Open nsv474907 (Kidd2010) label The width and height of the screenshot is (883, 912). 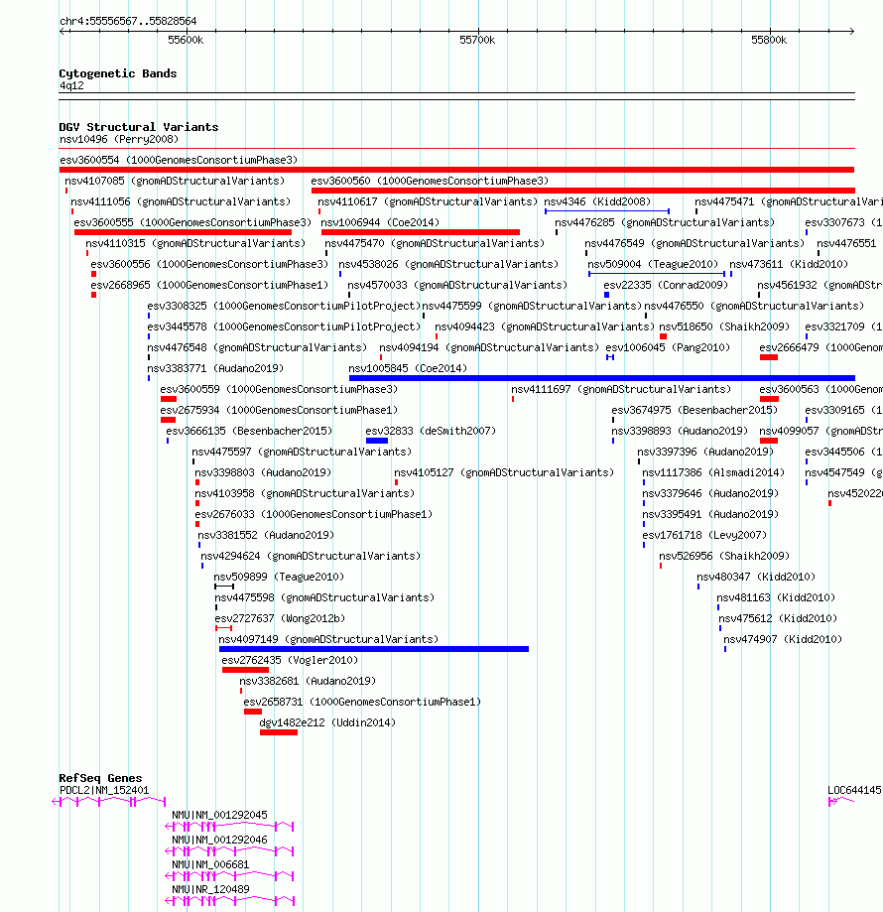783,639
